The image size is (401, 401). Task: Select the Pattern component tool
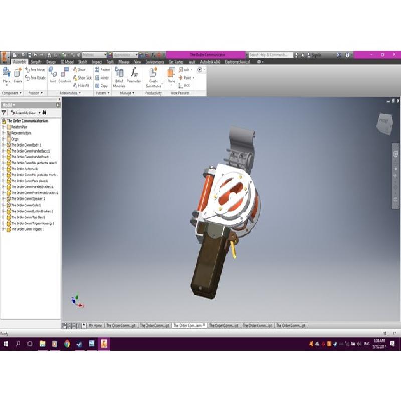(x=102, y=70)
